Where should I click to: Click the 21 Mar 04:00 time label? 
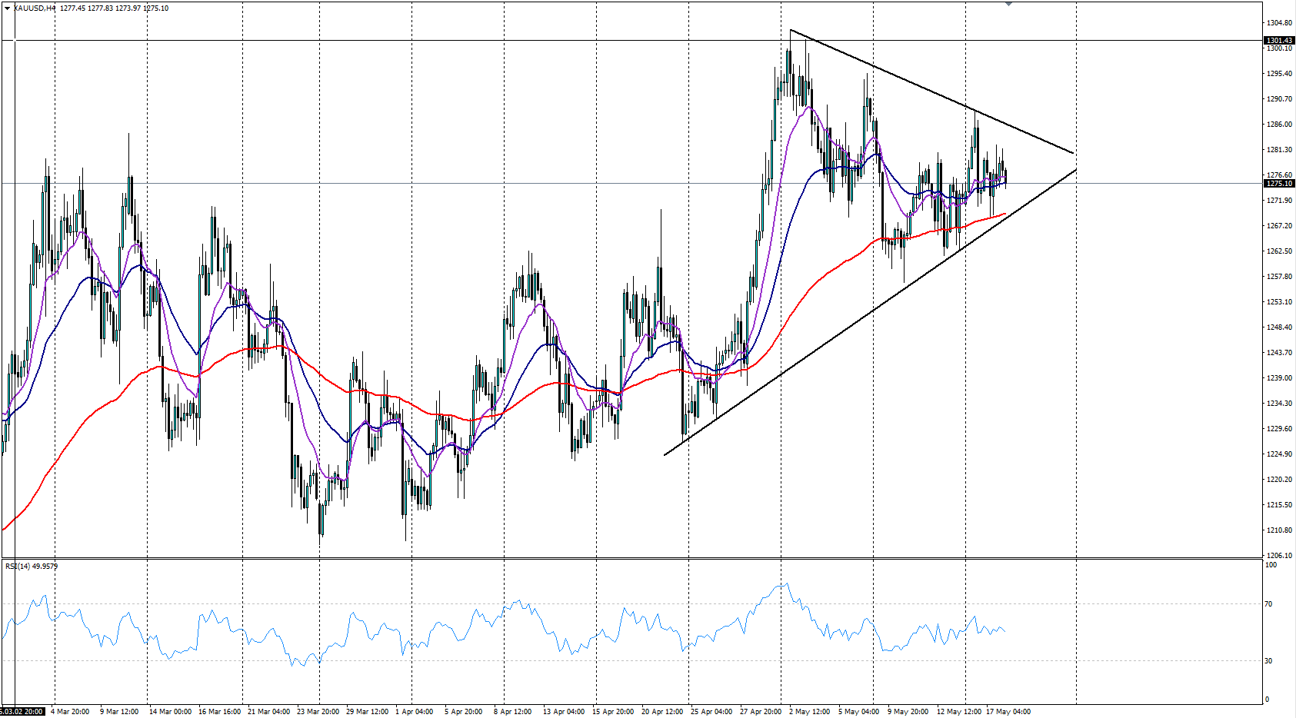[x=268, y=712]
